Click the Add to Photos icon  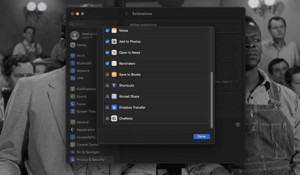pyautogui.click(x=114, y=41)
